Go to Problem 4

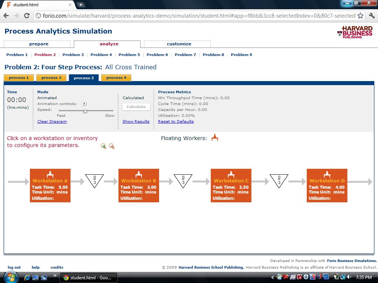[x=101, y=55]
